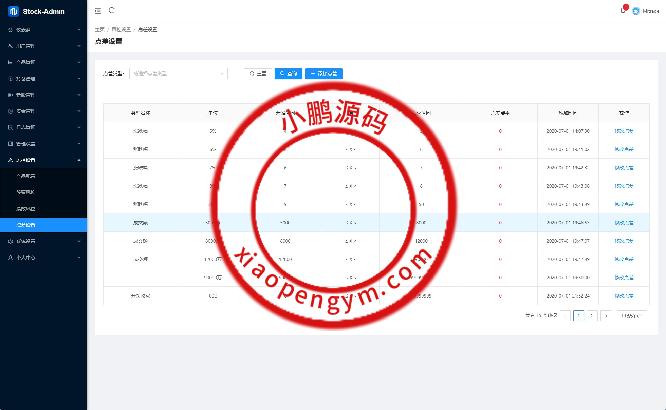Screen dimensions: 666x410
Task: Go to page 2 in the pagination
Action: pyautogui.click(x=592, y=316)
